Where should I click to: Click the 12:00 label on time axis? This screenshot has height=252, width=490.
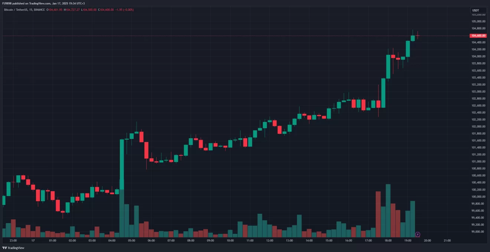click(x=269, y=241)
